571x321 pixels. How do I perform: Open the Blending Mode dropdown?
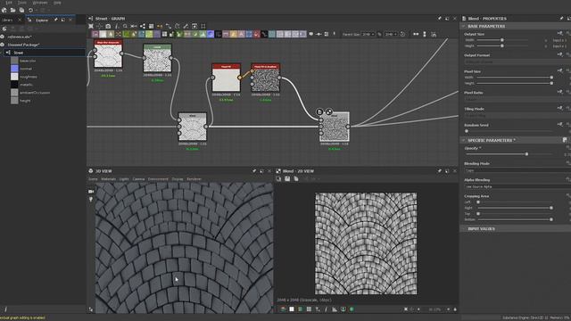coord(517,170)
